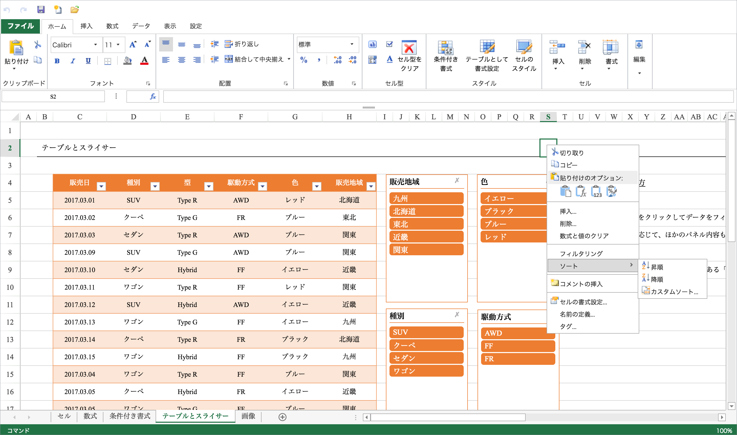737x435 pixels.
Task: Click paste formulas option icon in context menu
Action: click(x=581, y=192)
